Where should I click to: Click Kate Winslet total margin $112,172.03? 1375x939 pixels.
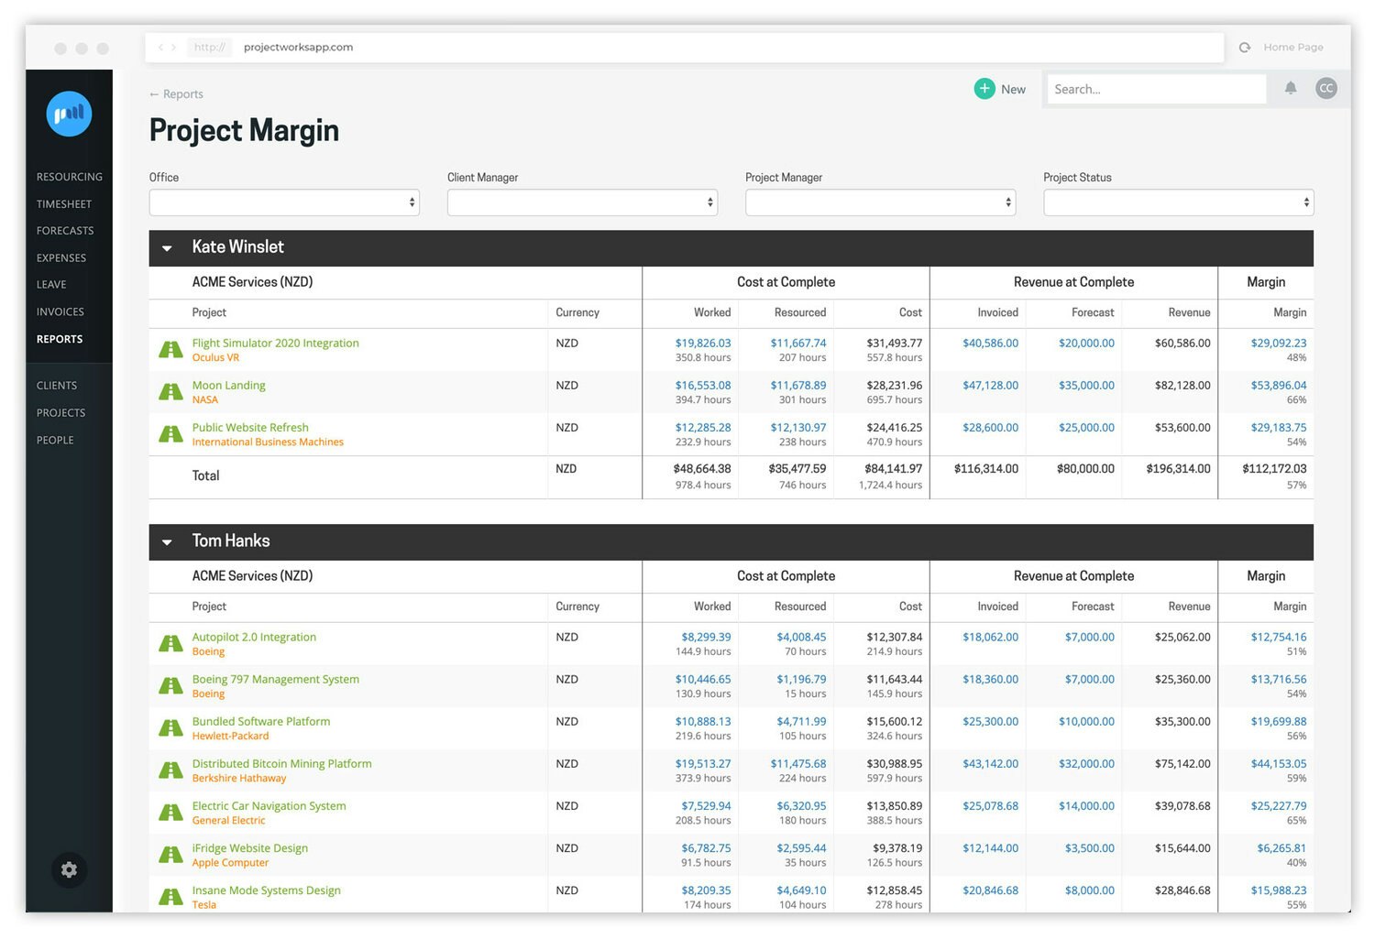(1274, 469)
